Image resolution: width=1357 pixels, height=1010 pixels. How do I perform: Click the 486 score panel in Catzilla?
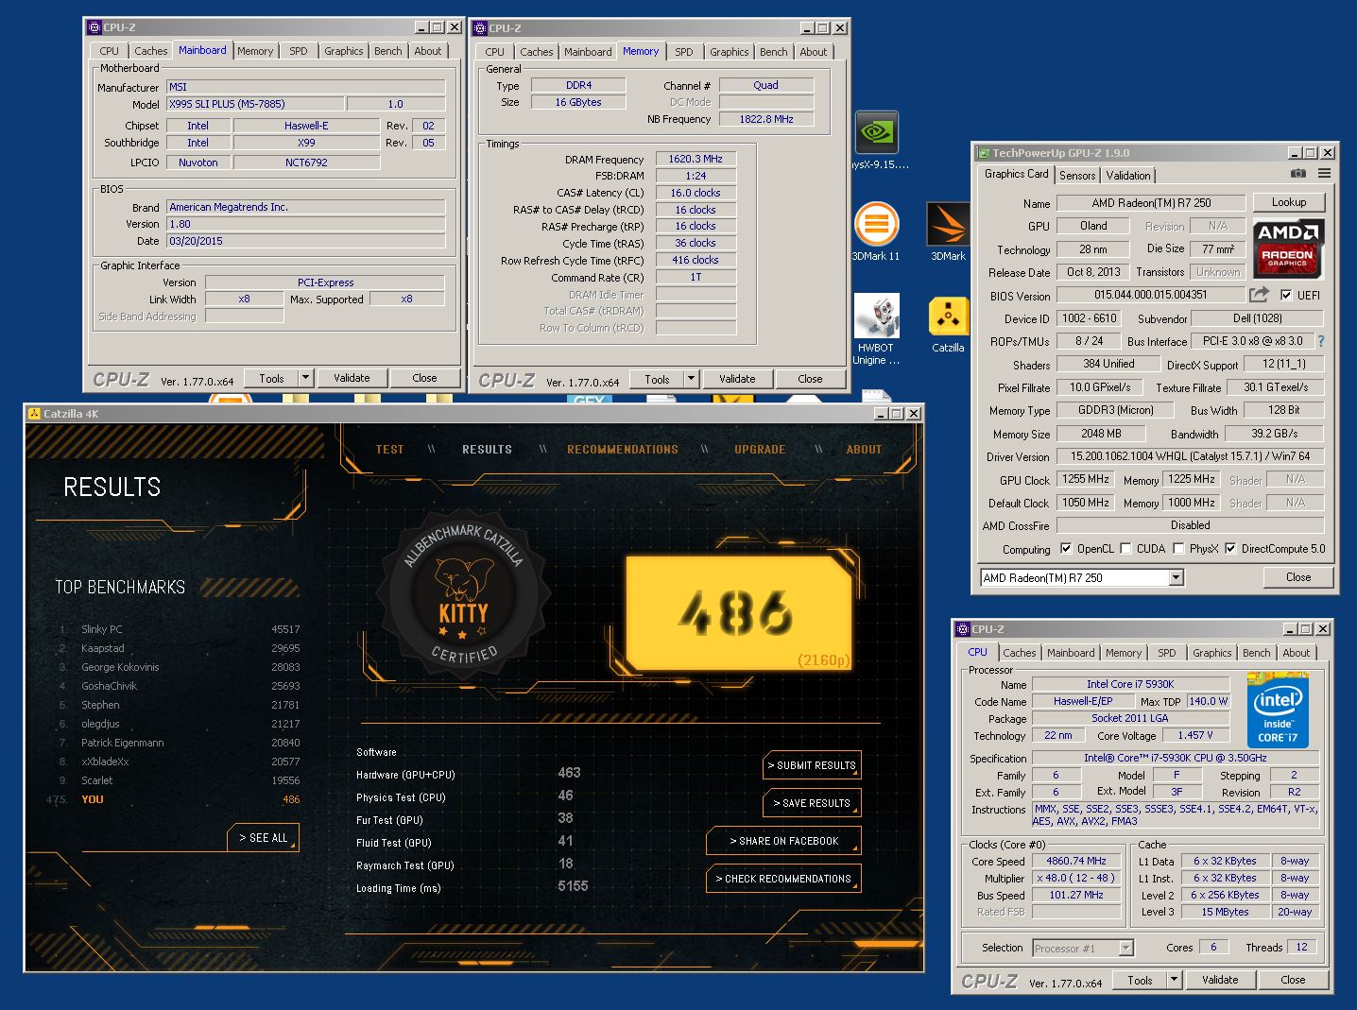(739, 613)
